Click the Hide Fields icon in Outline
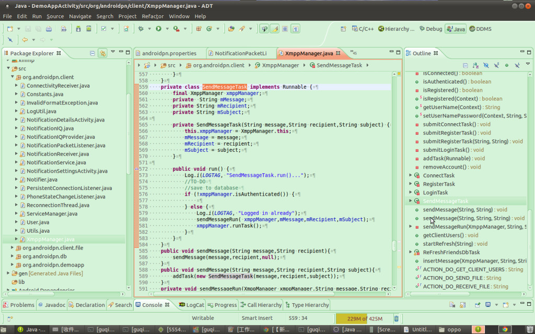The image size is (535, 334). coord(486,65)
